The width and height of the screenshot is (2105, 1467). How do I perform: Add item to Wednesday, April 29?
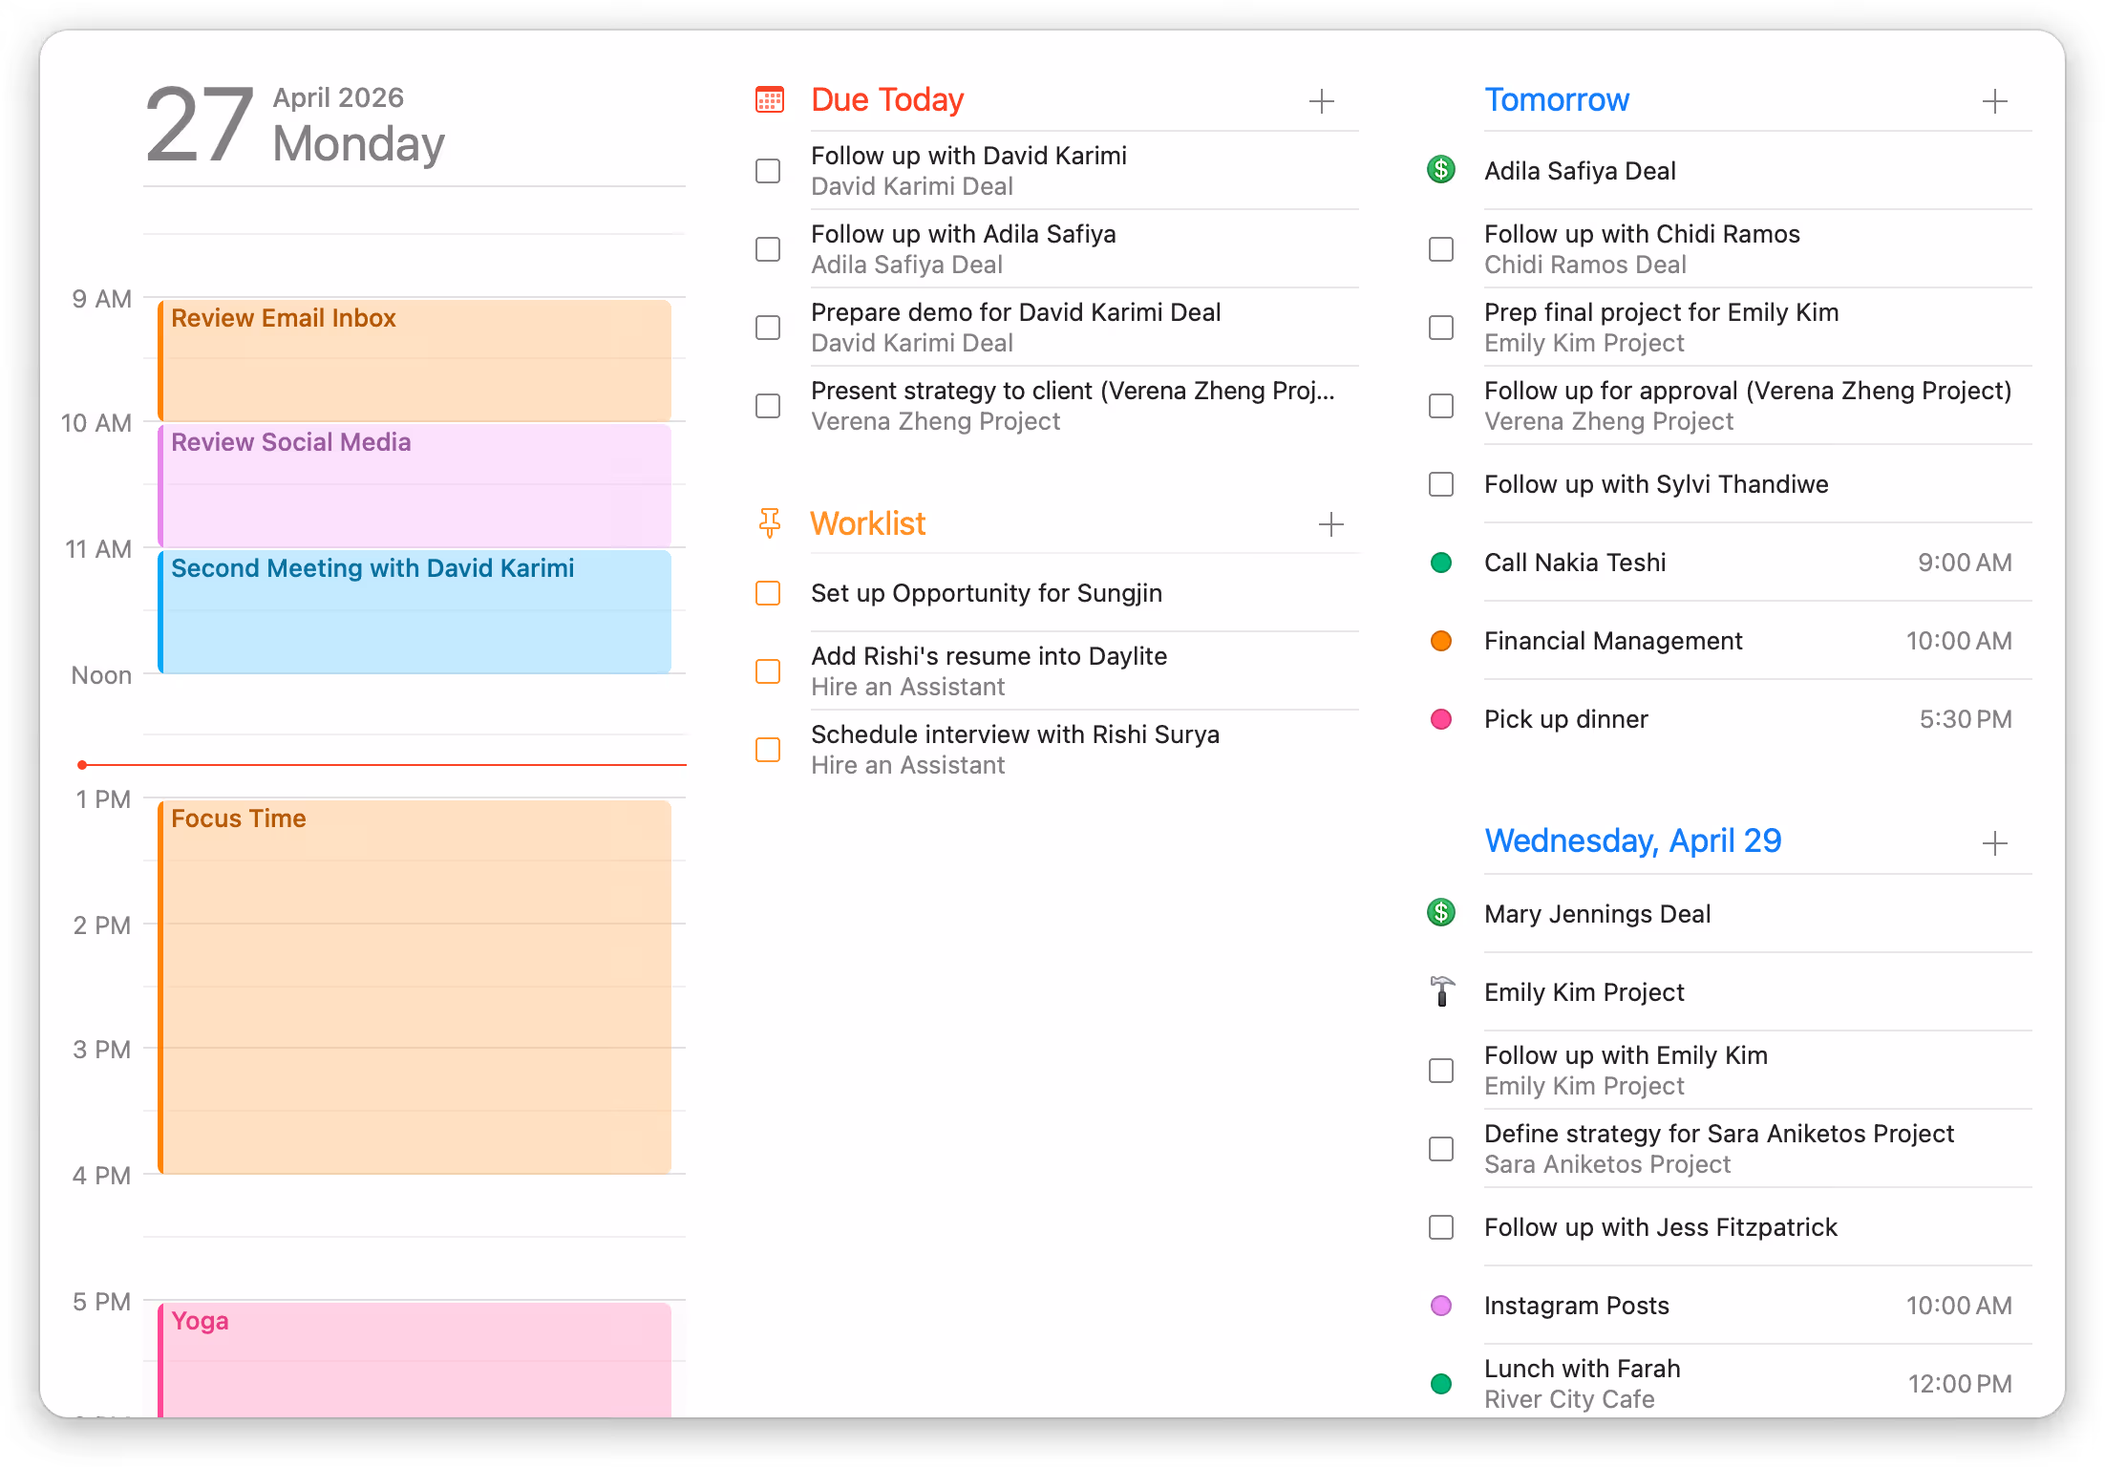click(1994, 843)
